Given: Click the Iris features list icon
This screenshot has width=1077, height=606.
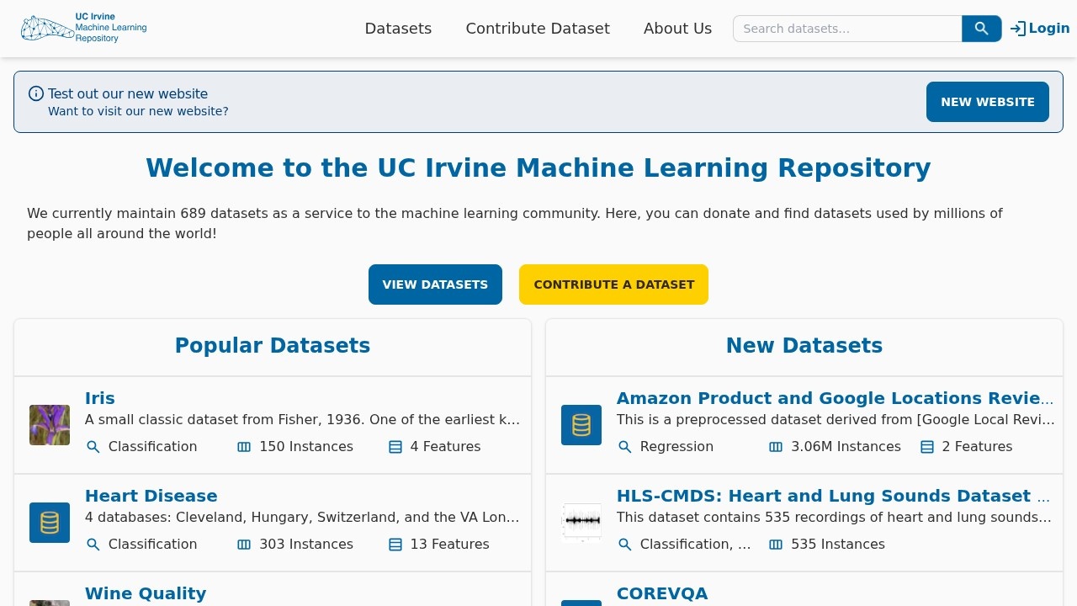Looking at the screenshot, I should (395, 447).
